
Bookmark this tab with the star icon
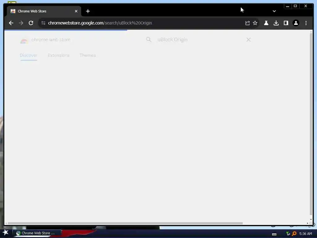(255, 23)
